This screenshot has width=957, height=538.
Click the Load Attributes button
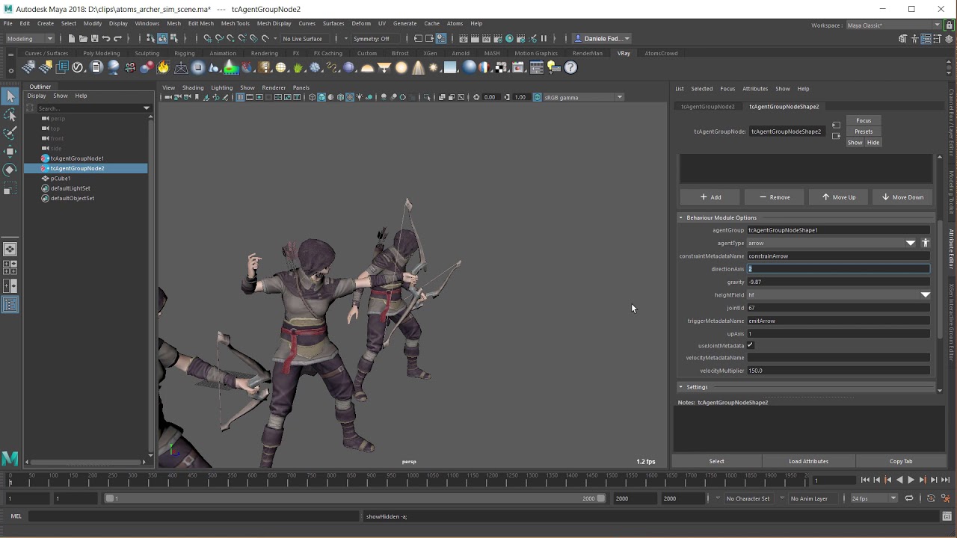pos(808,461)
